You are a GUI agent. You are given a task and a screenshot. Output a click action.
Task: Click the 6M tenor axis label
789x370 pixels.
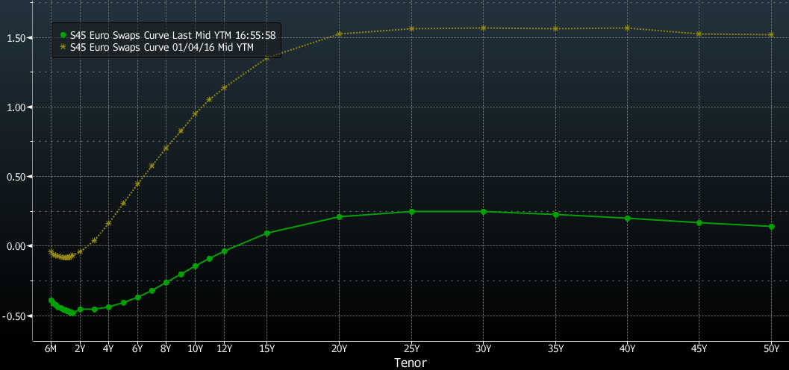(52, 349)
